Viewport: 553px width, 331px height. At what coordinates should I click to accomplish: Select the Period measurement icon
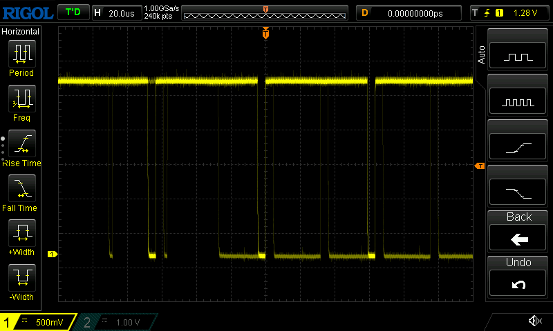coord(21,54)
